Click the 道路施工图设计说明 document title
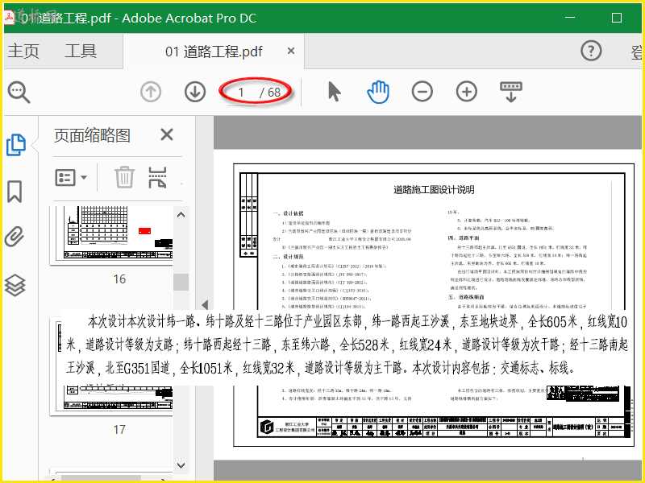Screen dimensions: 645x483 [x=434, y=190]
